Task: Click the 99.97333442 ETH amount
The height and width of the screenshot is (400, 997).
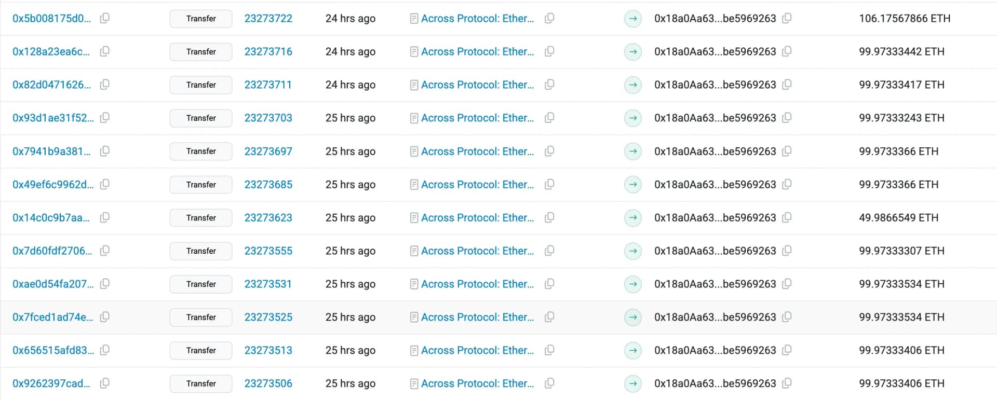Action: click(901, 52)
